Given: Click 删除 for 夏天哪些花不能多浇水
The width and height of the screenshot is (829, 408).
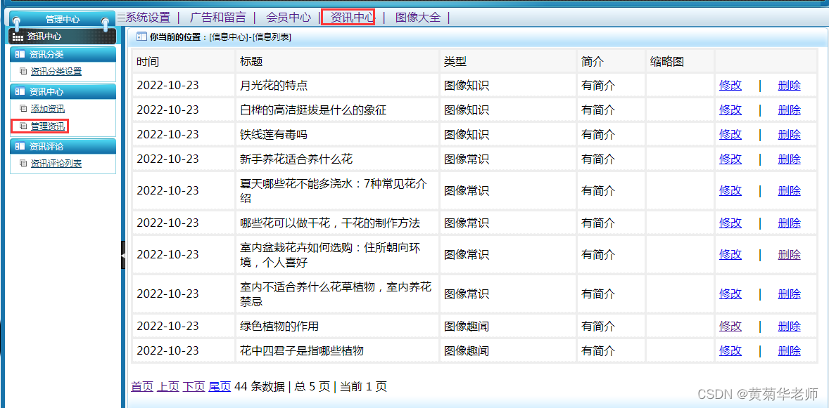Looking at the screenshot, I should 789,190.
